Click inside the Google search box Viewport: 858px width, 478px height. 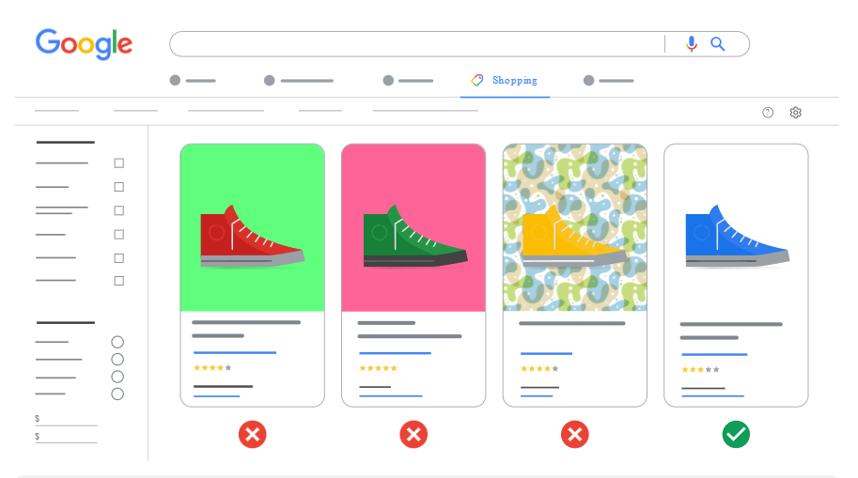[x=413, y=44]
